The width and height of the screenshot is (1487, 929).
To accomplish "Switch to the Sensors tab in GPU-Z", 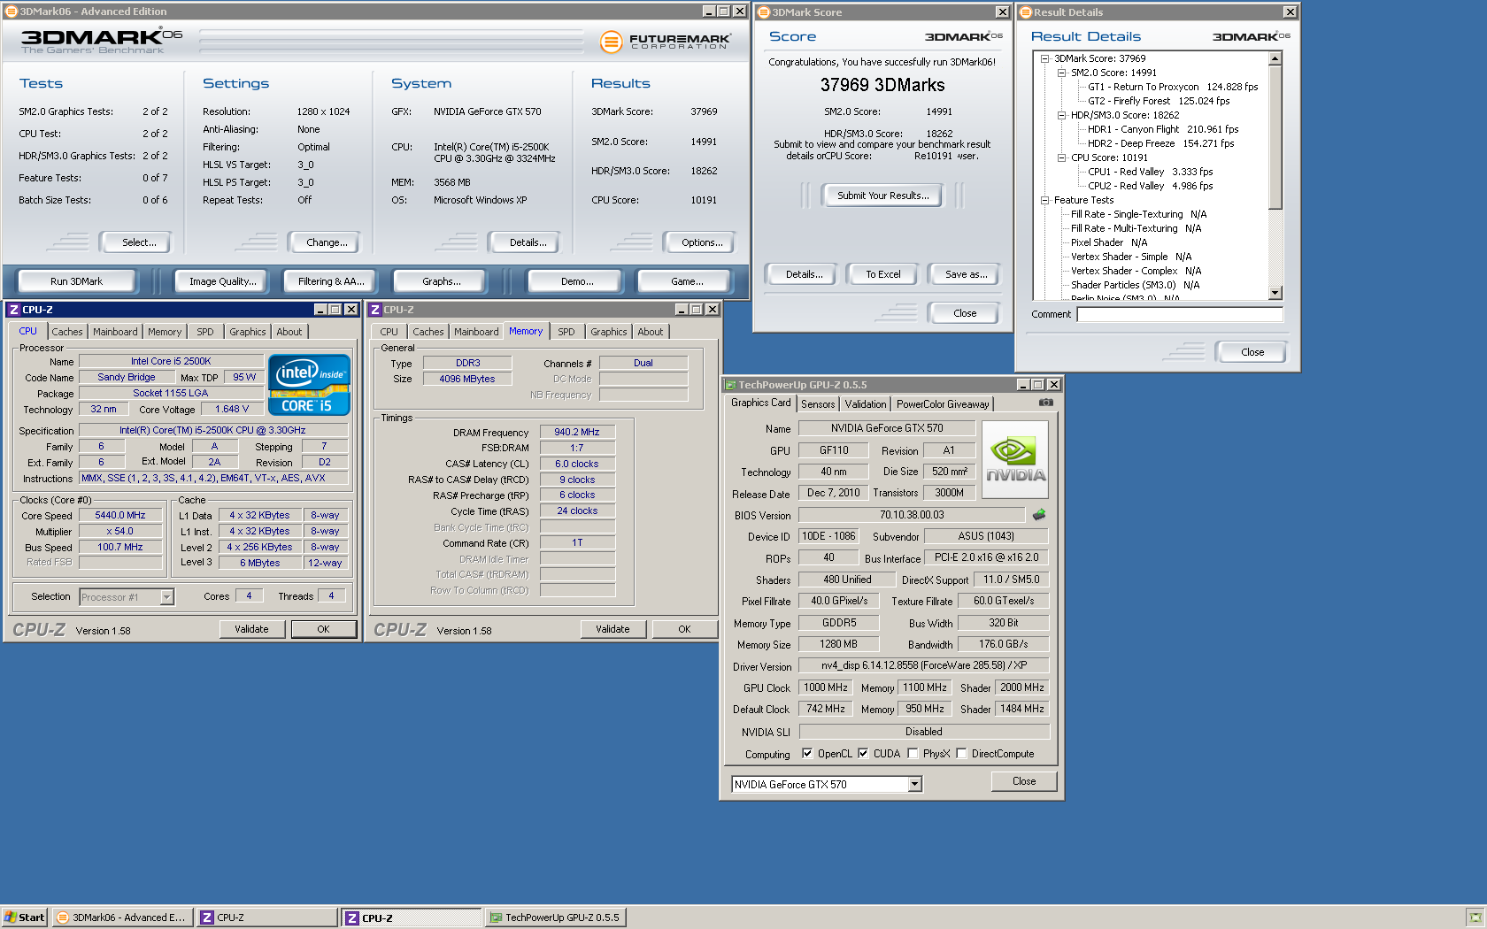I will (x=818, y=404).
